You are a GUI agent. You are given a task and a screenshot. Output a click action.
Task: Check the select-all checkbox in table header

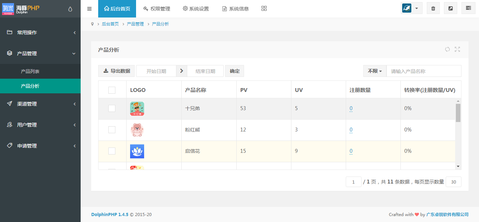[x=112, y=90]
